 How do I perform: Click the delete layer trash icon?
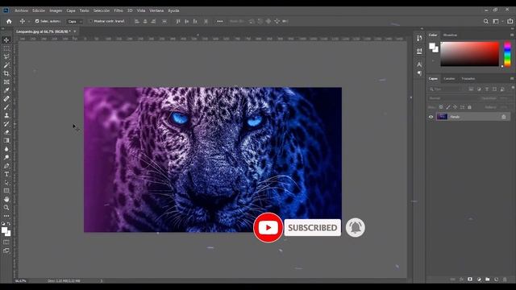505,280
